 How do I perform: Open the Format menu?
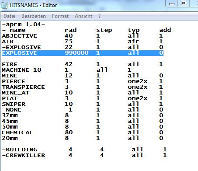(60, 16)
